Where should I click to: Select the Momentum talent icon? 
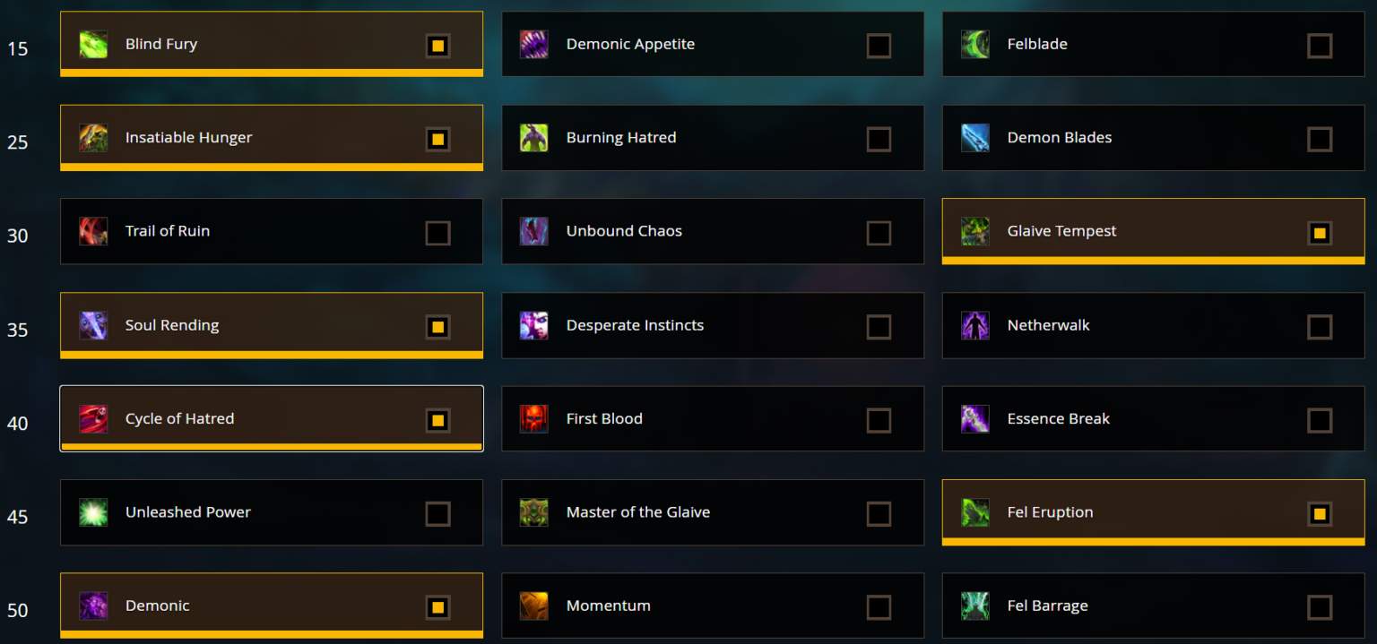(x=533, y=605)
